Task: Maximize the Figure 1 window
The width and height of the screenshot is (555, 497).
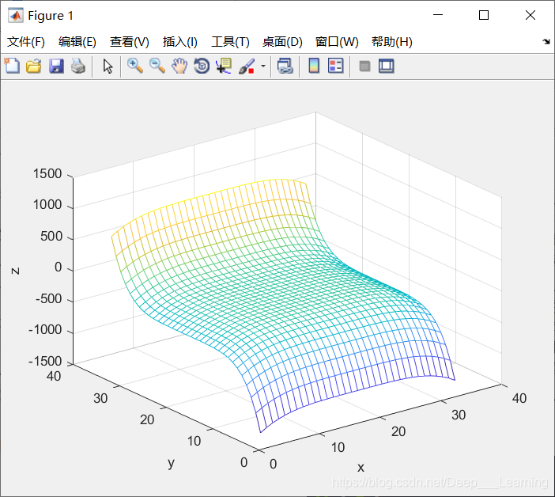Action: pos(484,15)
